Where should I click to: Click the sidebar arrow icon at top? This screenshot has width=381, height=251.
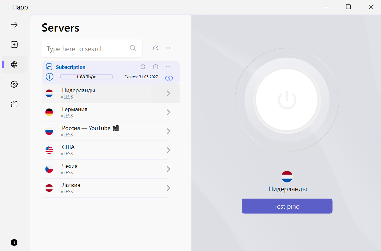[x=14, y=25]
